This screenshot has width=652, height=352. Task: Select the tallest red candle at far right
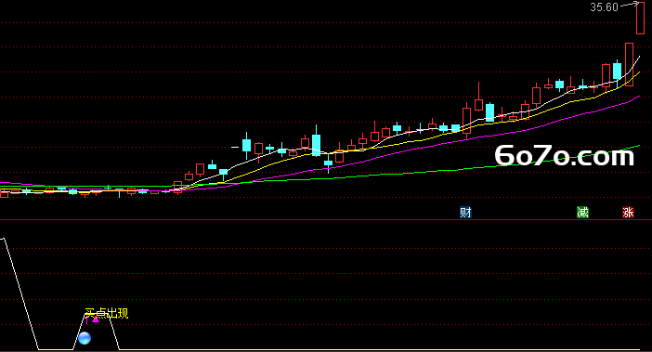(x=640, y=18)
